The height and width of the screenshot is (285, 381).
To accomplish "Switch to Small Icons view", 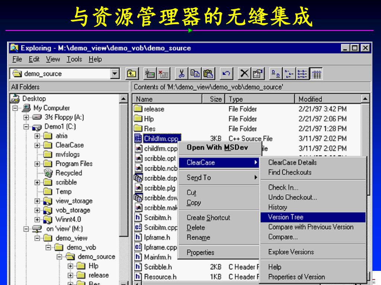I will pos(289,73).
